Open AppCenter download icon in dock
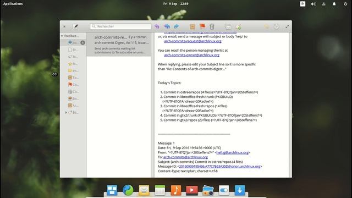352x198 pixels. tap(240, 190)
